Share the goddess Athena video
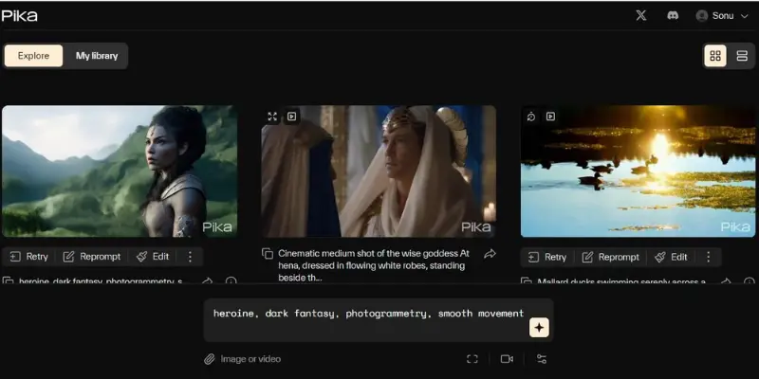 (x=490, y=254)
